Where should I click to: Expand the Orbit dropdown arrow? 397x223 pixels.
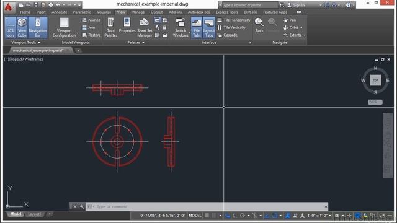[301, 27]
